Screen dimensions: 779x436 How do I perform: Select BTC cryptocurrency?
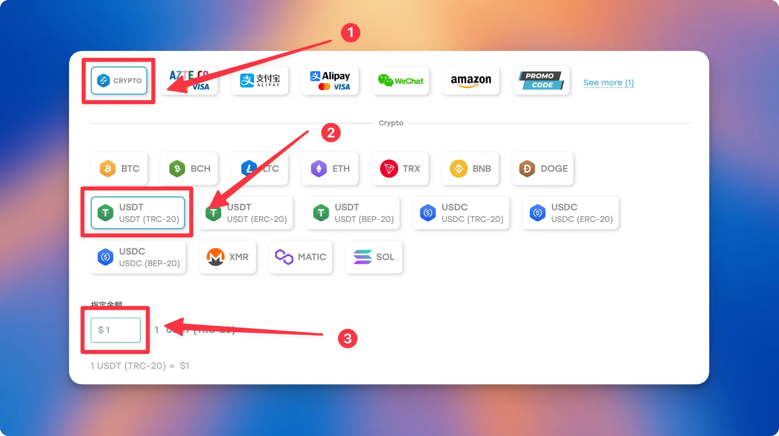[x=119, y=168]
